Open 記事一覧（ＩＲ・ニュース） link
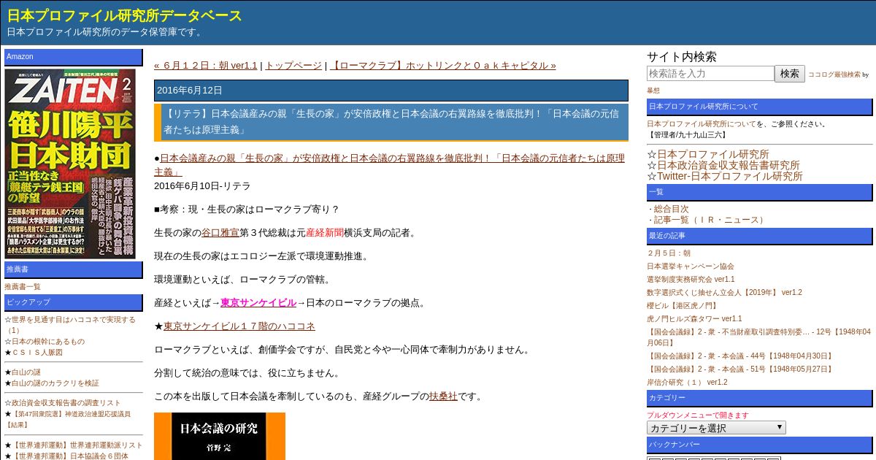876x460 pixels. tap(710, 220)
